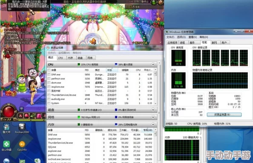Use the pink item slot in game bar
This screenshot has width=253, height=163.
point(39,116)
